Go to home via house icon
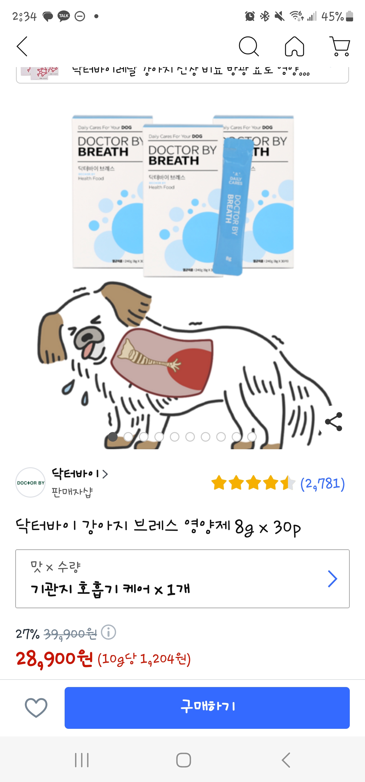This screenshot has width=365, height=782. click(x=294, y=46)
